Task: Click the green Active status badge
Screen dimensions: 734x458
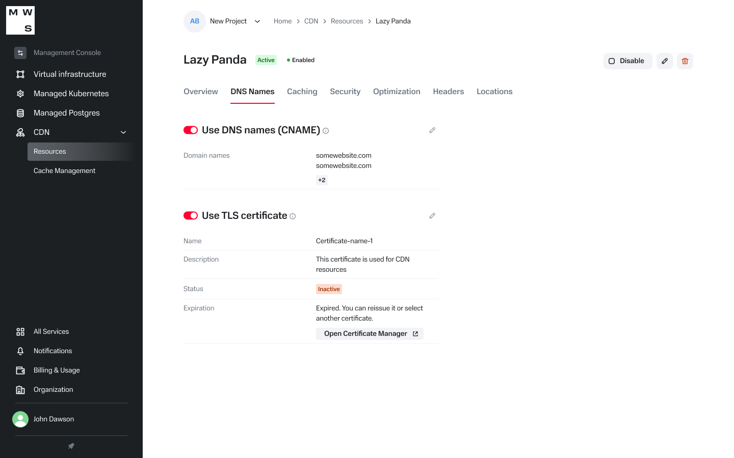Action: 266,60
